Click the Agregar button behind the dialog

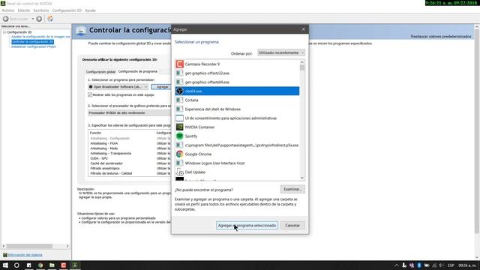coord(161,87)
